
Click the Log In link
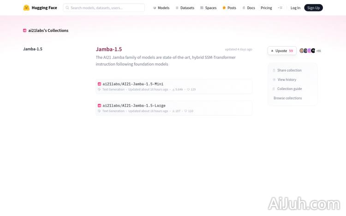[x=295, y=8]
